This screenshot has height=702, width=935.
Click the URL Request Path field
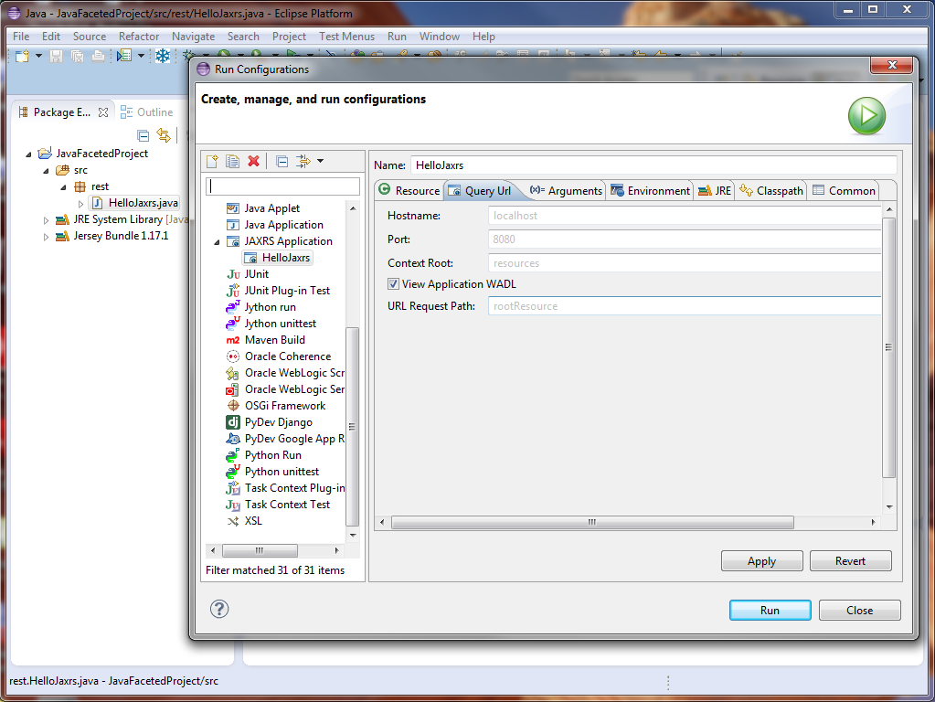click(x=685, y=306)
